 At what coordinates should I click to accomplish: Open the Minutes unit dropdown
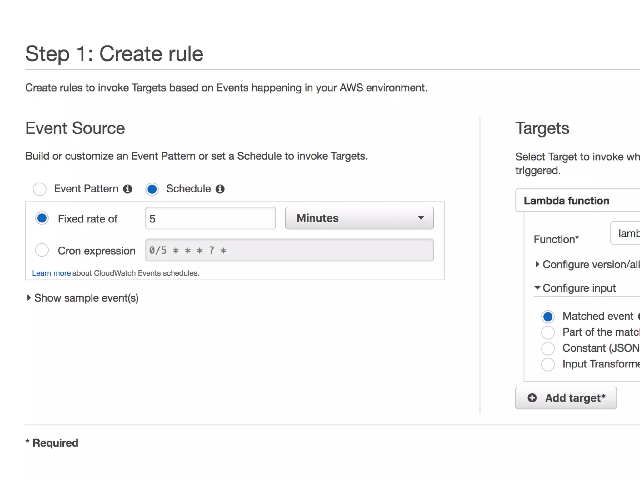tap(359, 218)
